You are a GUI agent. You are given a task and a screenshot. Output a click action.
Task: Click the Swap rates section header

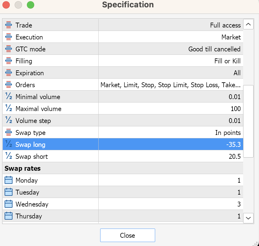pyautogui.click(x=23, y=168)
